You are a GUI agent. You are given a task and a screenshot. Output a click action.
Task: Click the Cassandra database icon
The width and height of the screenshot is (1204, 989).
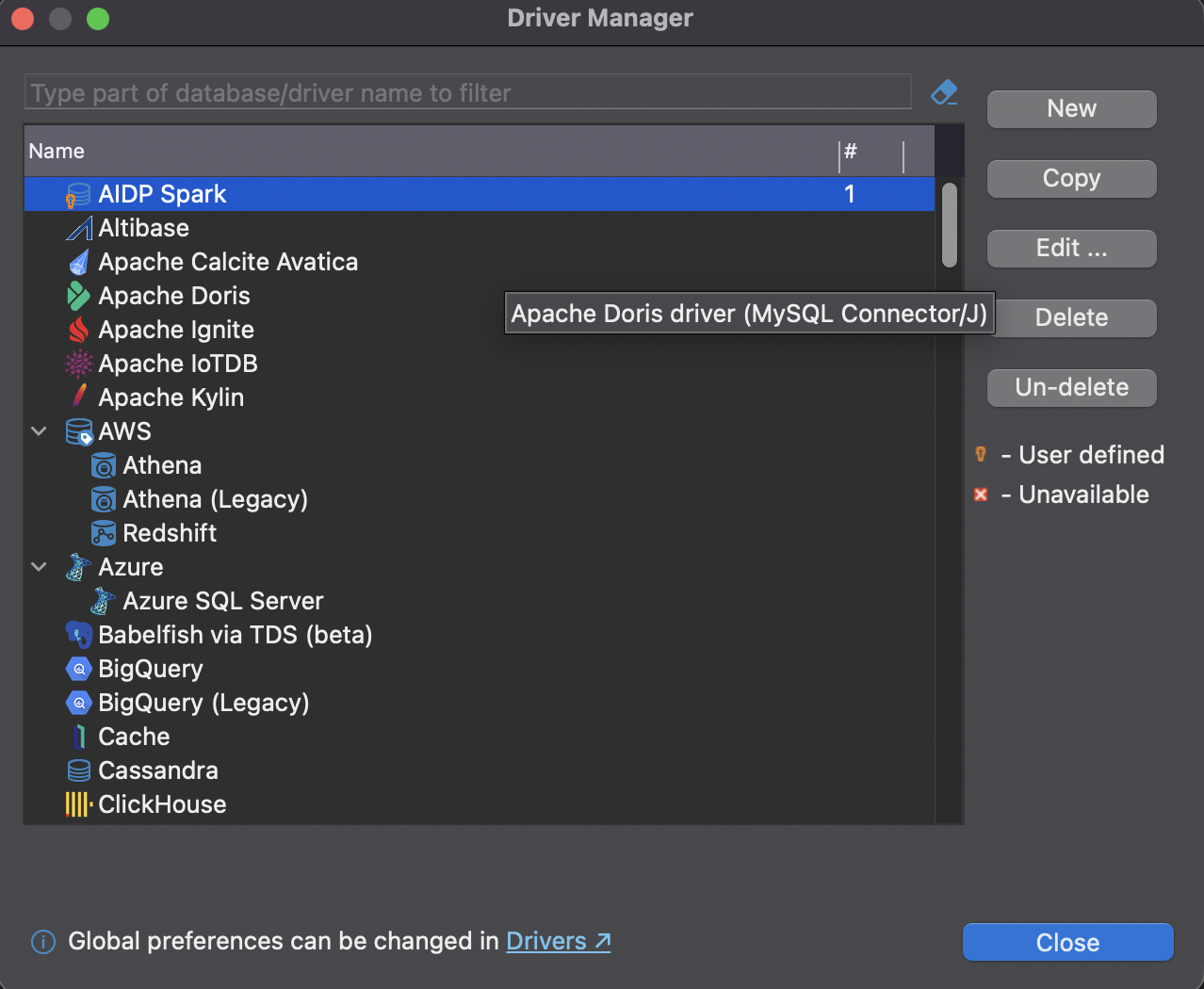coord(78,771)
